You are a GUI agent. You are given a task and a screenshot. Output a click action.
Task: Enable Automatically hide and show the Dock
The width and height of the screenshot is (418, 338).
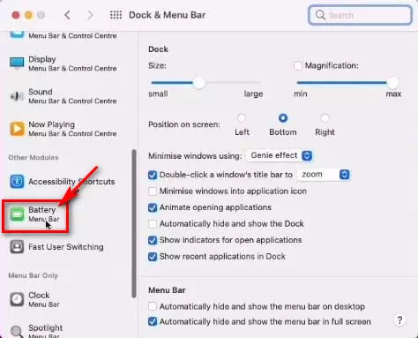pyautogui.click(x=153, y=224)
